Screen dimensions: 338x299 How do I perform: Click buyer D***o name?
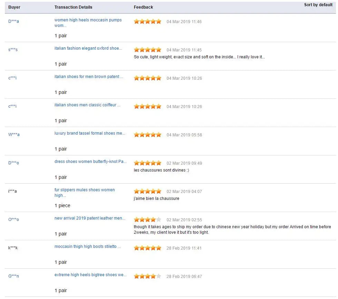click(x=13, y=163)
